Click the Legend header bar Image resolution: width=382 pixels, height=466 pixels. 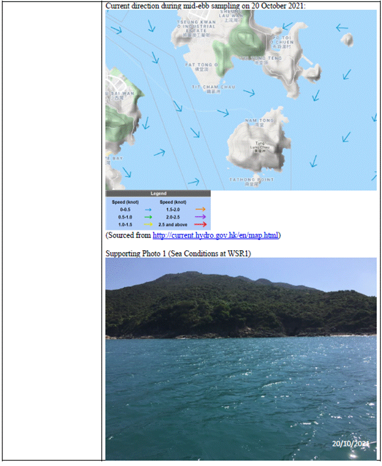(x=158, y=194)
